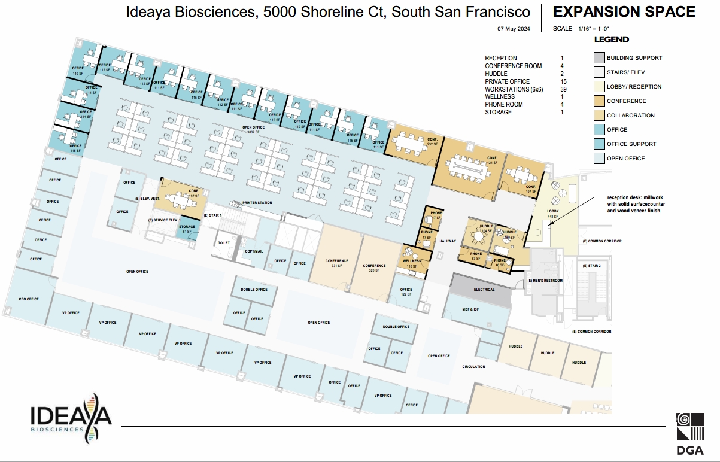Screen dimensions: 720x462
Task: Select the Lobby/Reception legend swatch
Action: coord(599,87)
